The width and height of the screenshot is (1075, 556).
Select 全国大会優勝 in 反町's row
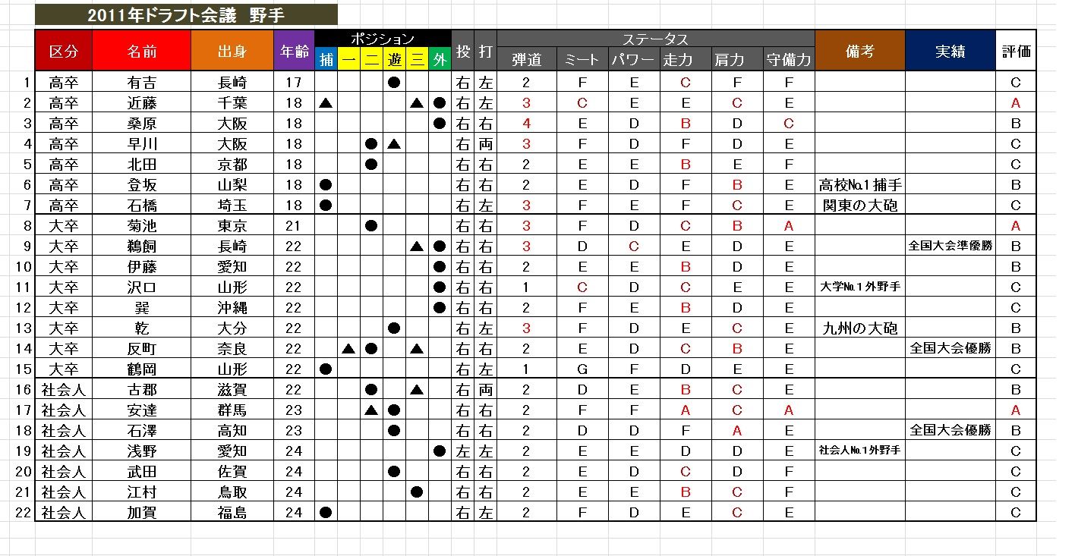[950, 349]
